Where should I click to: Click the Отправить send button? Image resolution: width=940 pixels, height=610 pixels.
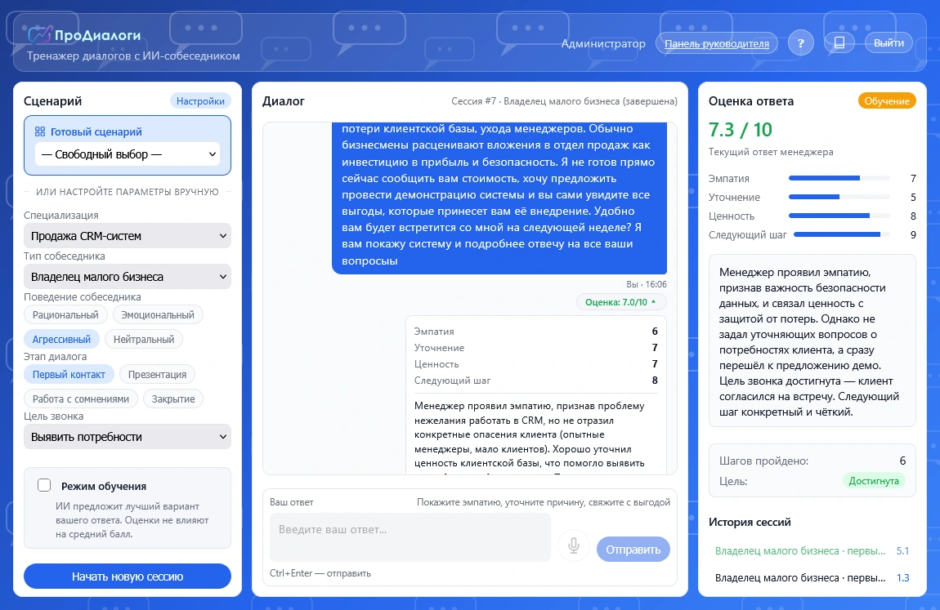pyautogui.click(x=633, y=550)
